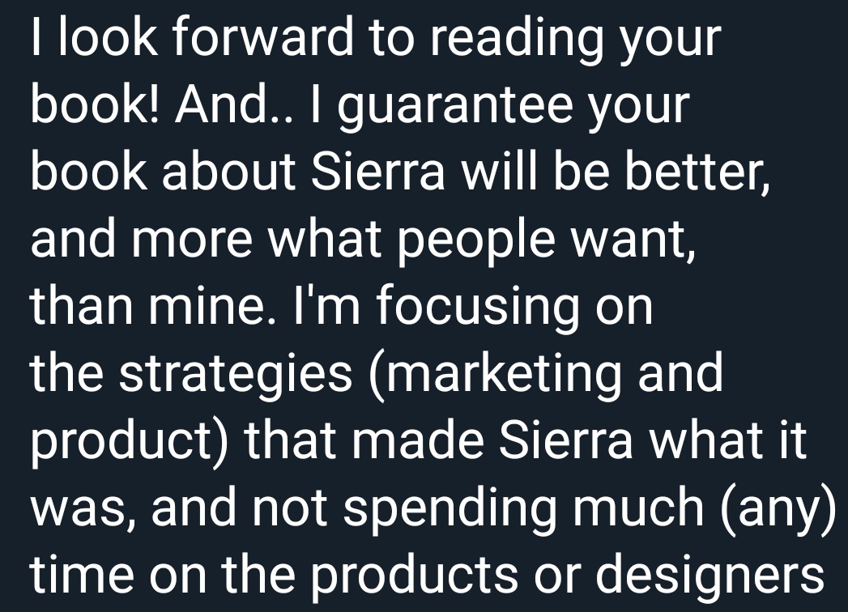Click the word "guarantee" in the text
The height and width of the screenshot is (612, 848).
pyautogui.click(x=455, y=108)
